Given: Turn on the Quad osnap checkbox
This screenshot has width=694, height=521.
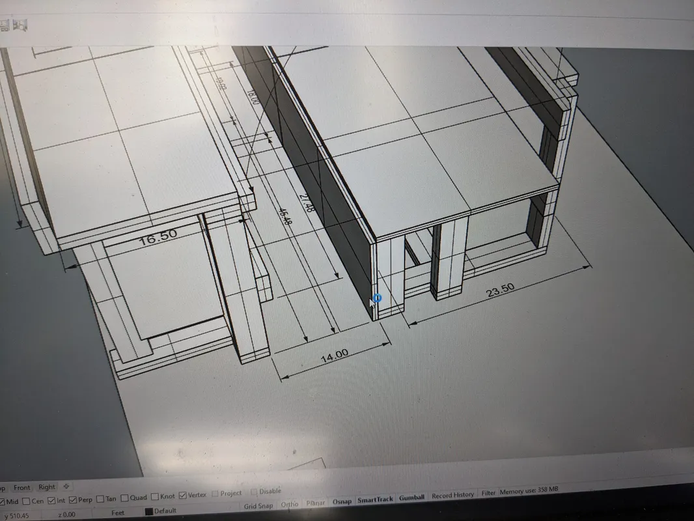Looking at the screenshot, I should (124, 499).
